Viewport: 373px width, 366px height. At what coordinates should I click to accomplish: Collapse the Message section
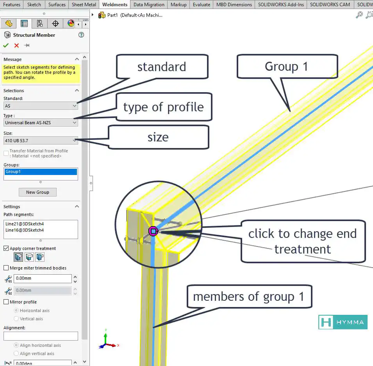click(x=77, y=59)
